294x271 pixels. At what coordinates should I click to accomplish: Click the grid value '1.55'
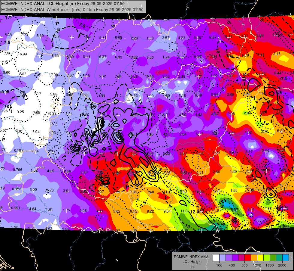click(234, 191)
